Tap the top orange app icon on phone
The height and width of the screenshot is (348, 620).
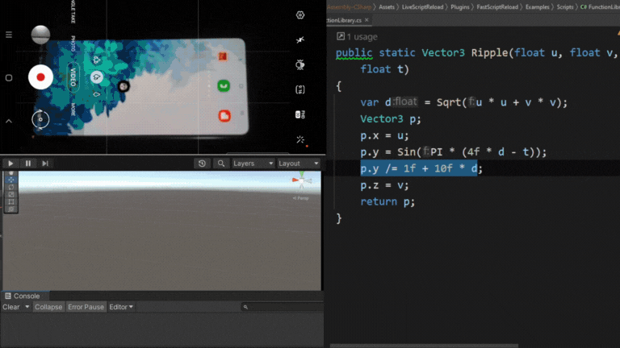pyautogui.click(x=223, y=56)
